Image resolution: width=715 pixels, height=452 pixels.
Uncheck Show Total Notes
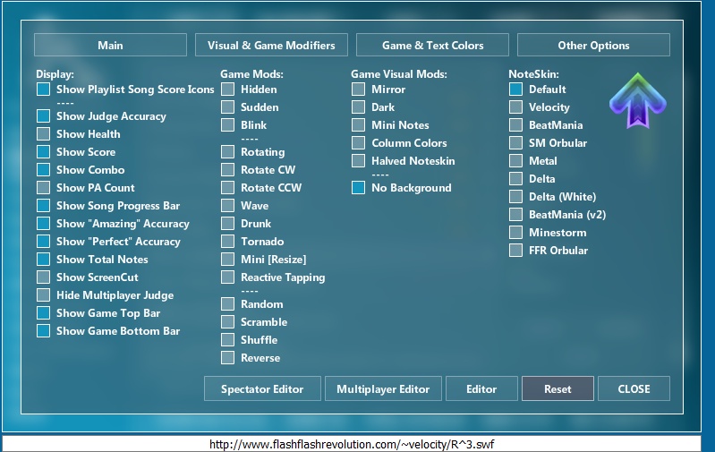pyautogui.click(x=43, y=259)
